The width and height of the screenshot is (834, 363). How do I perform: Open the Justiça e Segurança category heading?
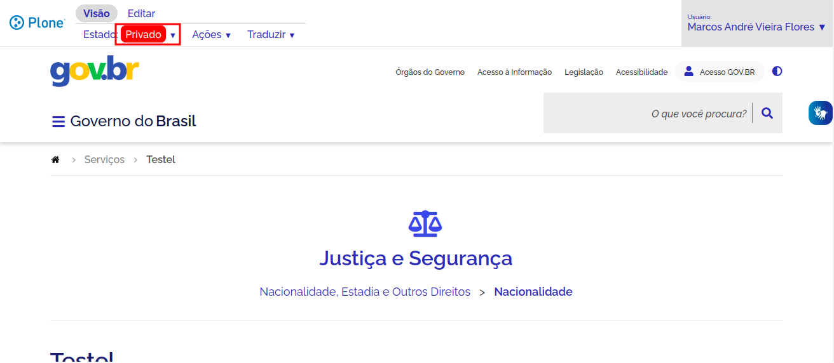(x=416, y=258)
